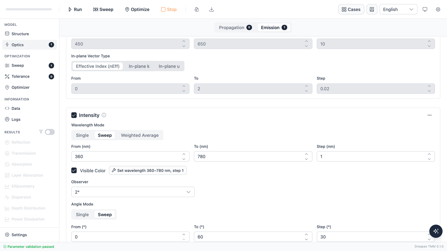The image size is (447, 251).
Task: Open Optics in the sidebar
Action: pyautogui.click(x=29, y=45)
